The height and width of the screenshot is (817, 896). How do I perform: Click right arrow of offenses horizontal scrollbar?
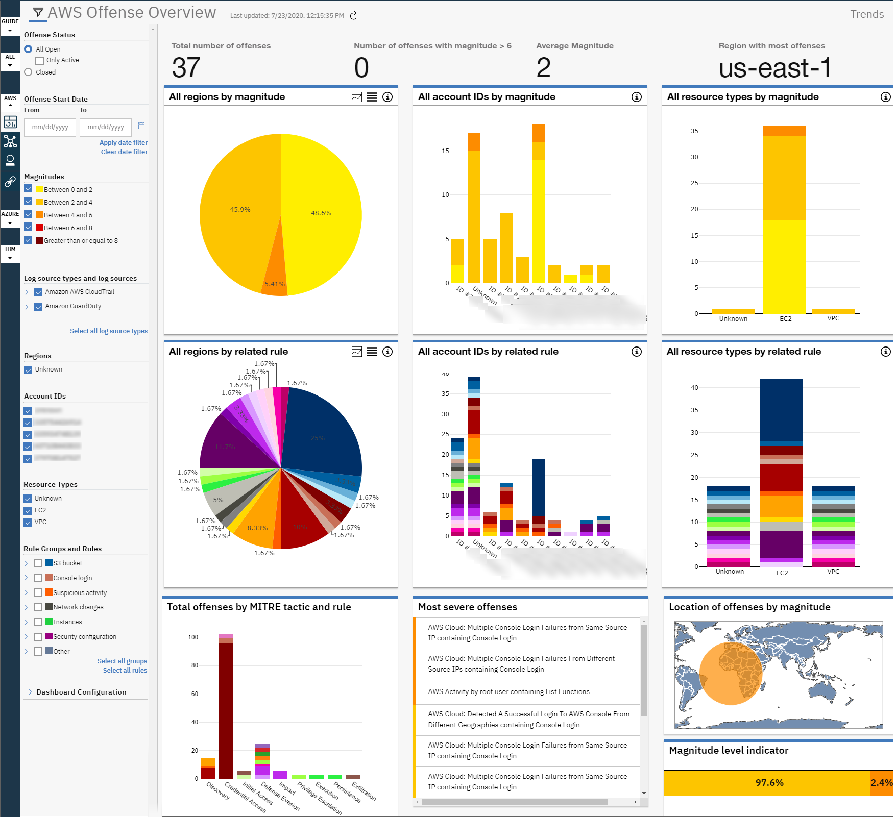pyautogui.click(x=636, y=802)
